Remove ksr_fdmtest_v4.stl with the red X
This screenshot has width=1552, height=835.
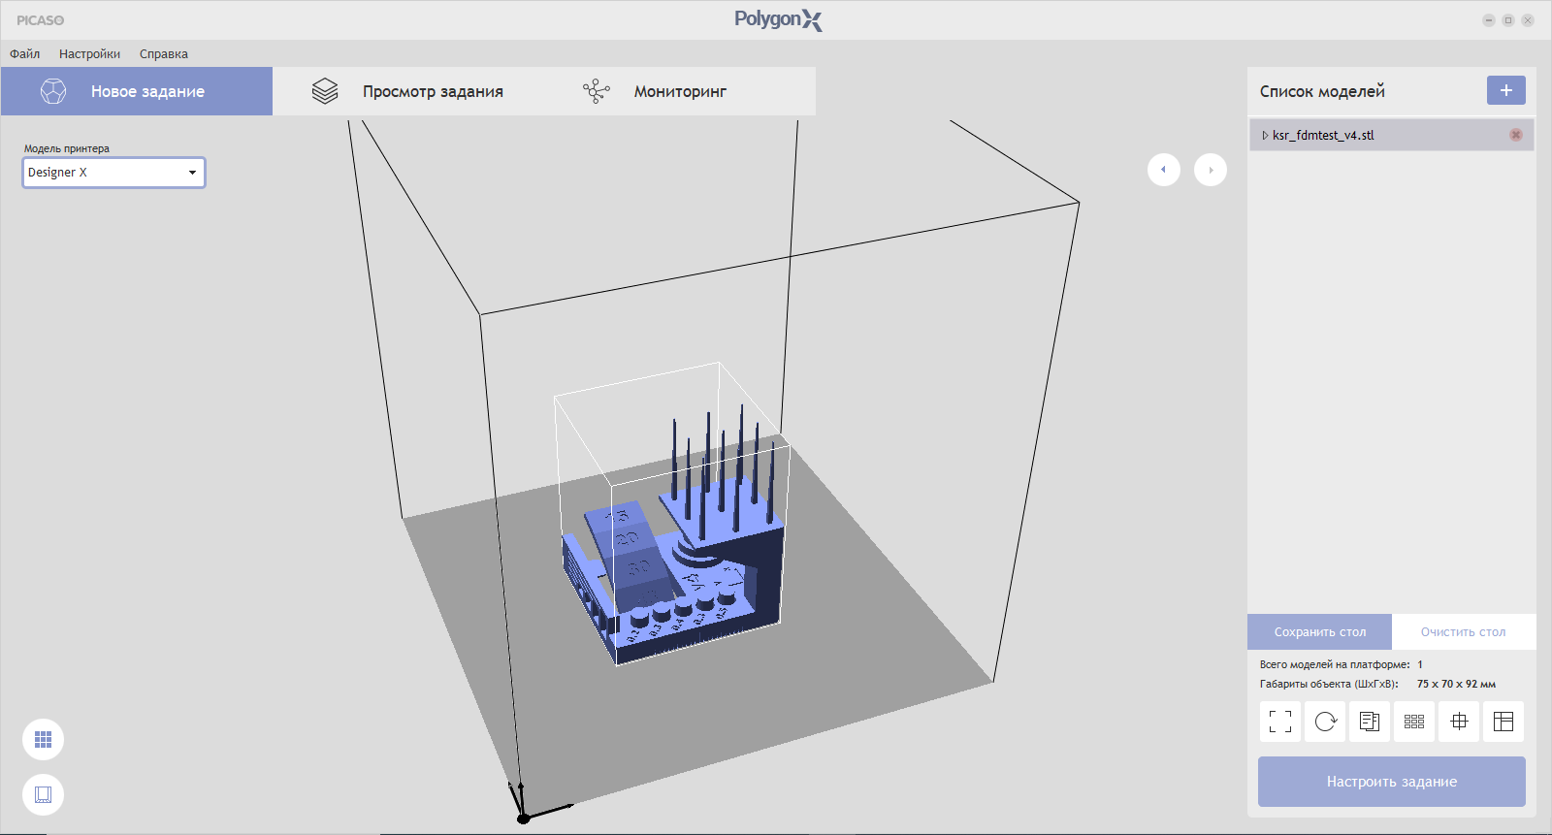(1516, 135)
